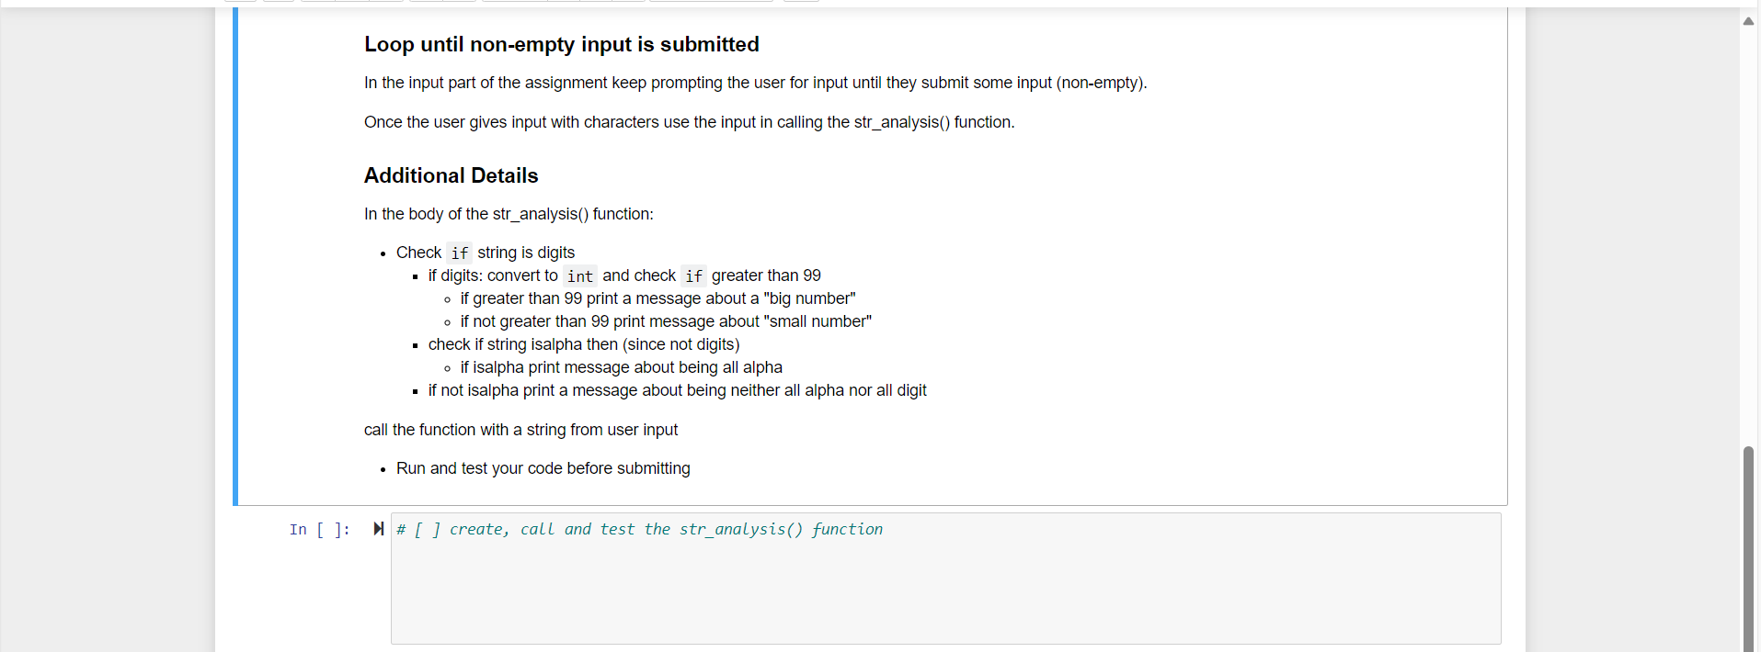Image resolution: width=1761 pixels, height=652 pixels.
Task: Click the heading Loop until non-empty input is submitted
Action: tap(561, 44)
